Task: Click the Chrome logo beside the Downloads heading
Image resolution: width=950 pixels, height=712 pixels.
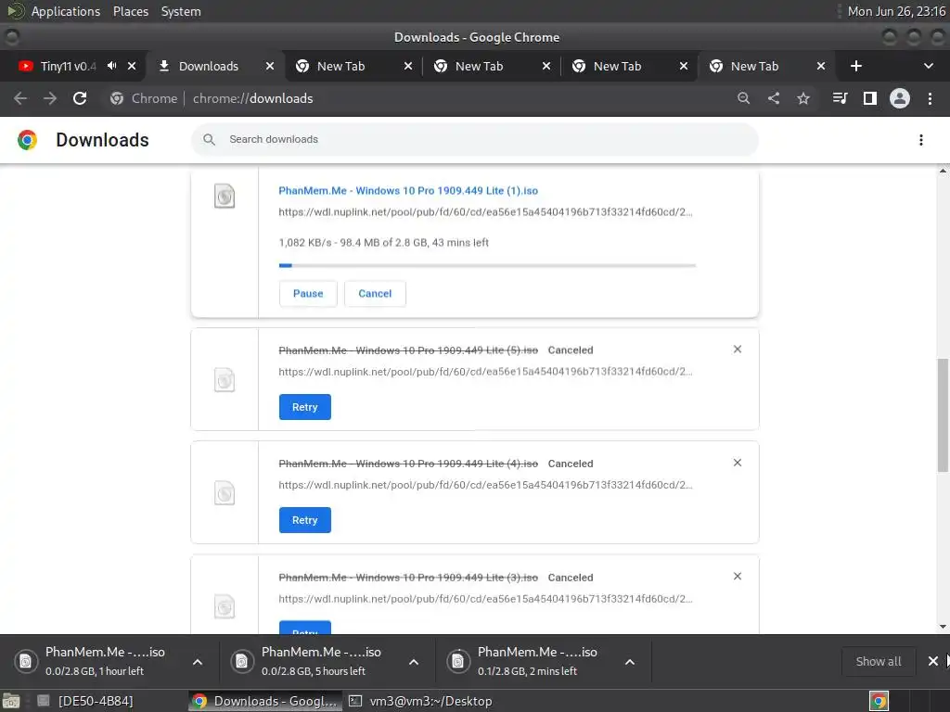Action: pos(27,140)
